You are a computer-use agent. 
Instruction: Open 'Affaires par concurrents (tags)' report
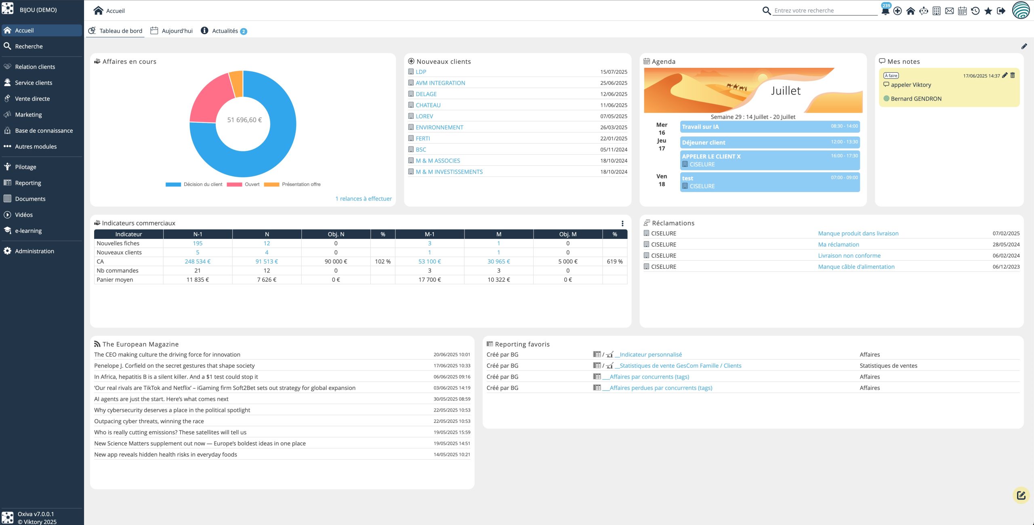[x=646, y=376]
